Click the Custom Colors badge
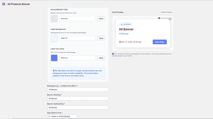This screenshot has height=119, width=213. point(166,12)
